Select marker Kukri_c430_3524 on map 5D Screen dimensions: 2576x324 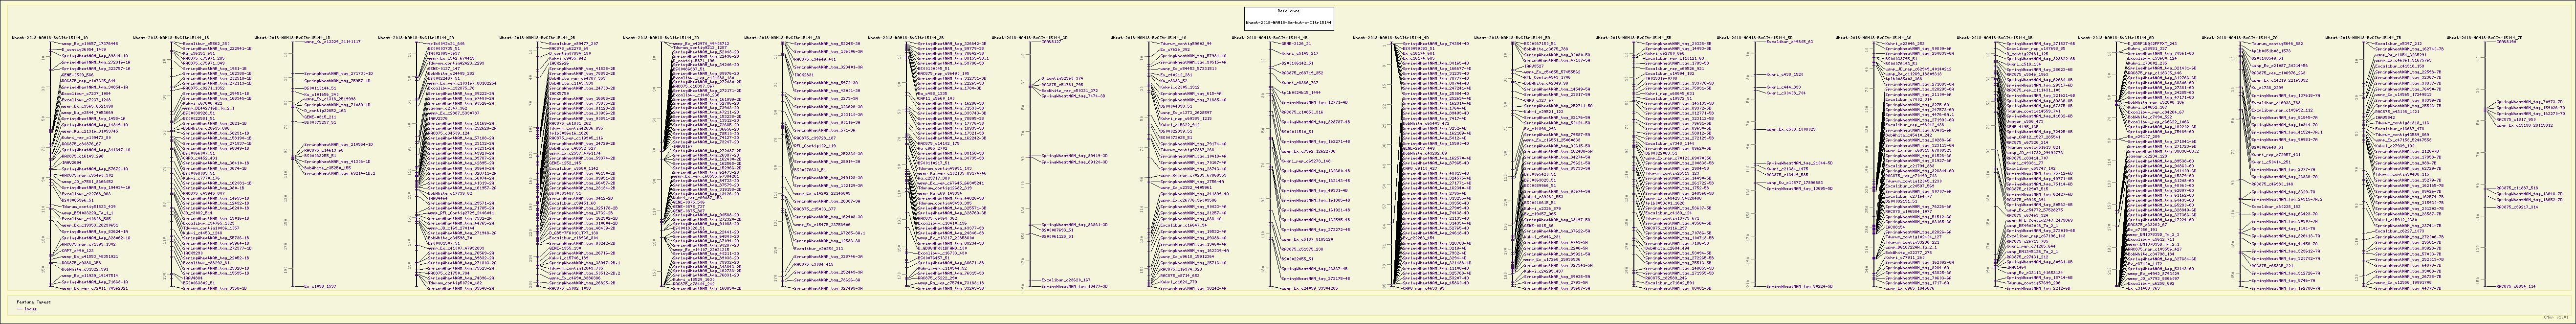[x=1775, y=74]
